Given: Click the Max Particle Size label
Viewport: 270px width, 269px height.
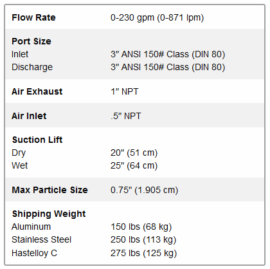Looking at the screenshot, I should (x=50, y=190).
